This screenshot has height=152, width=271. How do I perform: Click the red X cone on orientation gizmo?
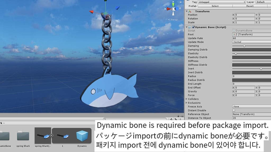[168, 9]
